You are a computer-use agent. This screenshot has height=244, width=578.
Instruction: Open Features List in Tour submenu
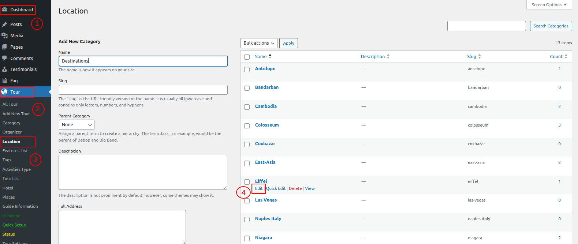tap(15, 151)
